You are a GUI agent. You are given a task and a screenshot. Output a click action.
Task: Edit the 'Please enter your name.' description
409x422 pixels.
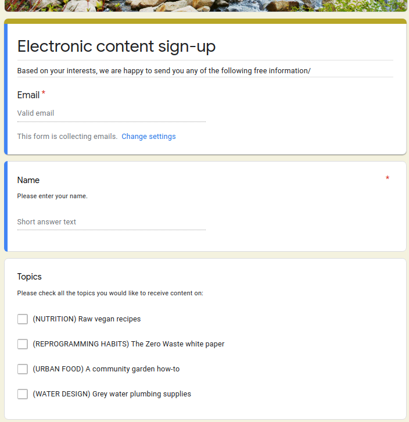pyautogui.click(x=52, y=196)
